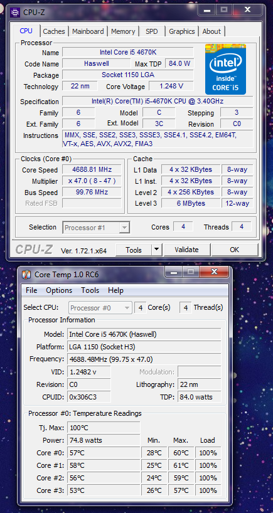Close the Core Temp window
The width and height of the screenshot is (273, 513).
(214, 272)
